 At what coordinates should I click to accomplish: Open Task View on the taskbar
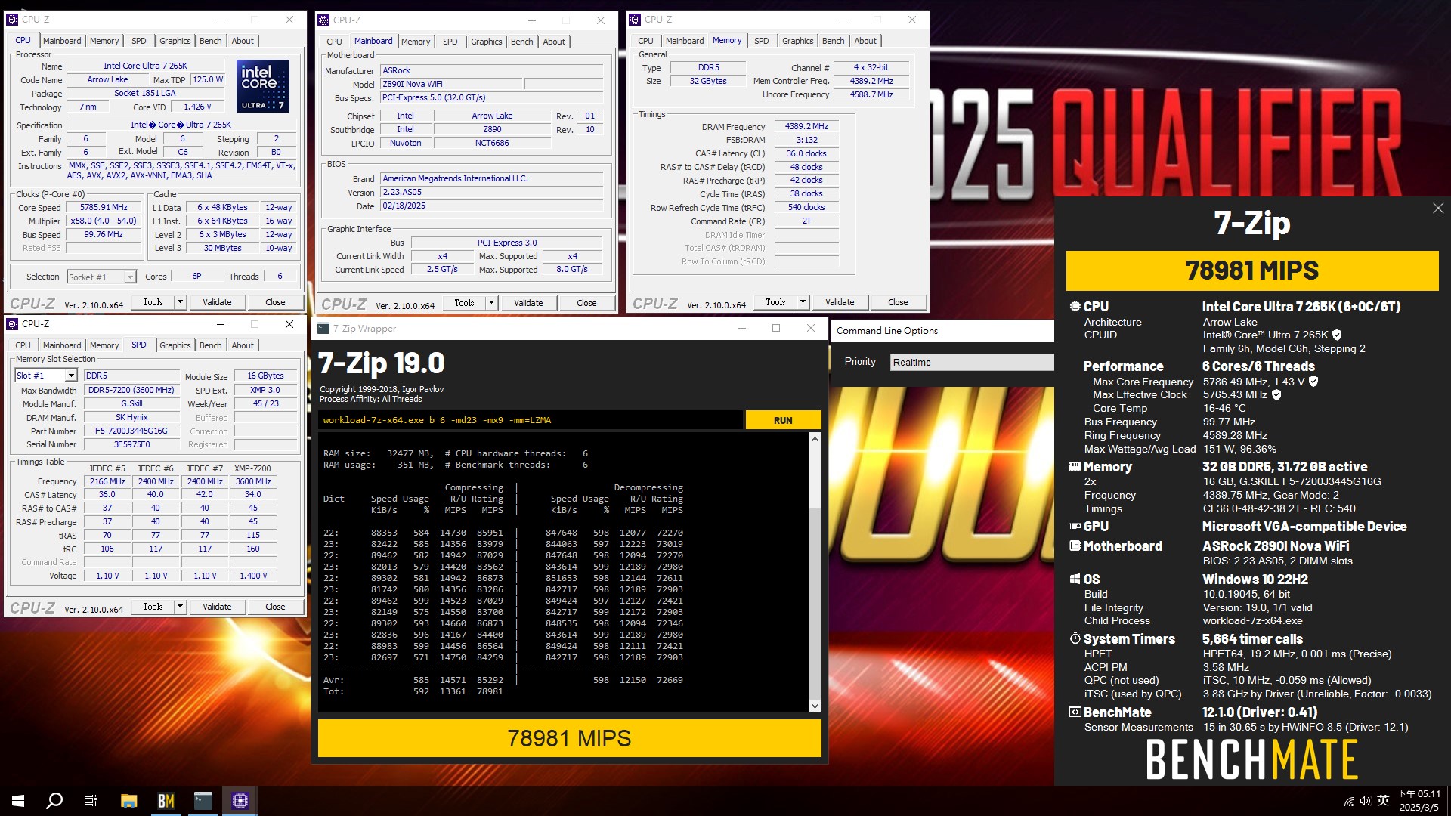91,801
